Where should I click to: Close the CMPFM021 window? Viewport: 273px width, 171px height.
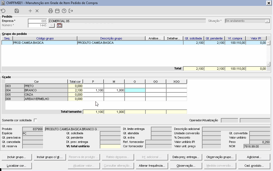(x=269, y=3)
